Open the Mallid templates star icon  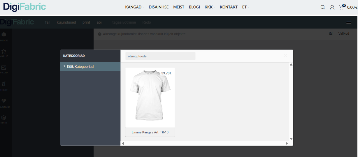pos(4,52)
